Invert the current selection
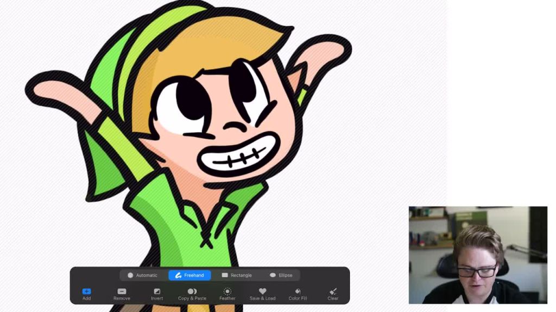 (157, 294)
